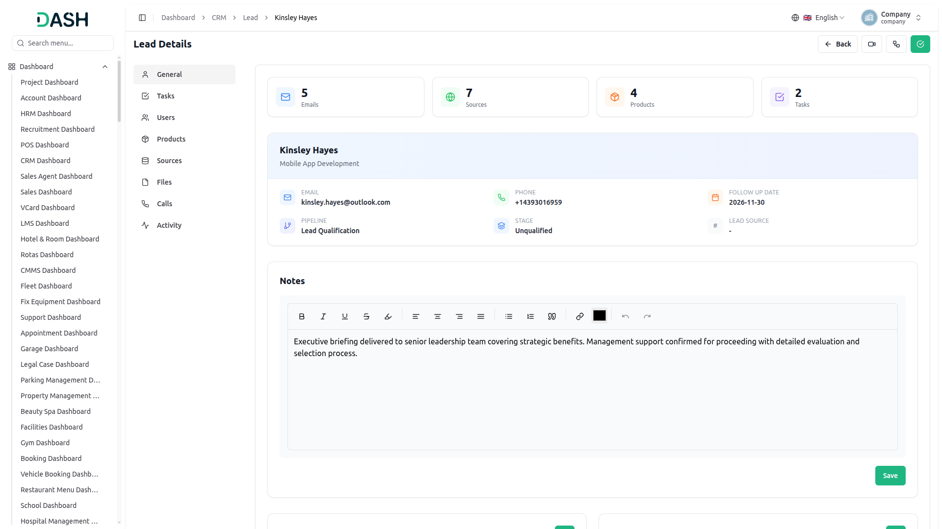Open the Company account switcher

pos(891,18)
